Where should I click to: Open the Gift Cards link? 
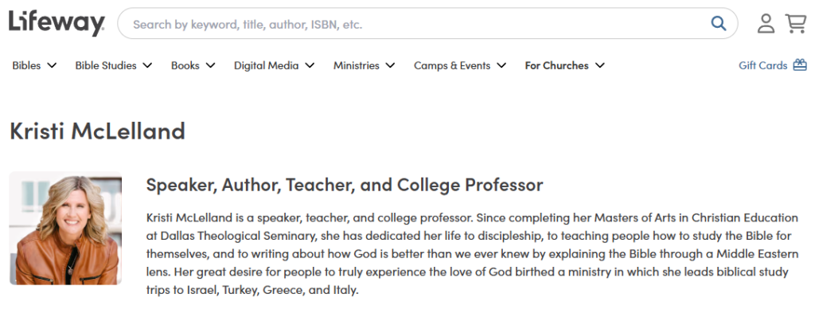pos(763,65)
